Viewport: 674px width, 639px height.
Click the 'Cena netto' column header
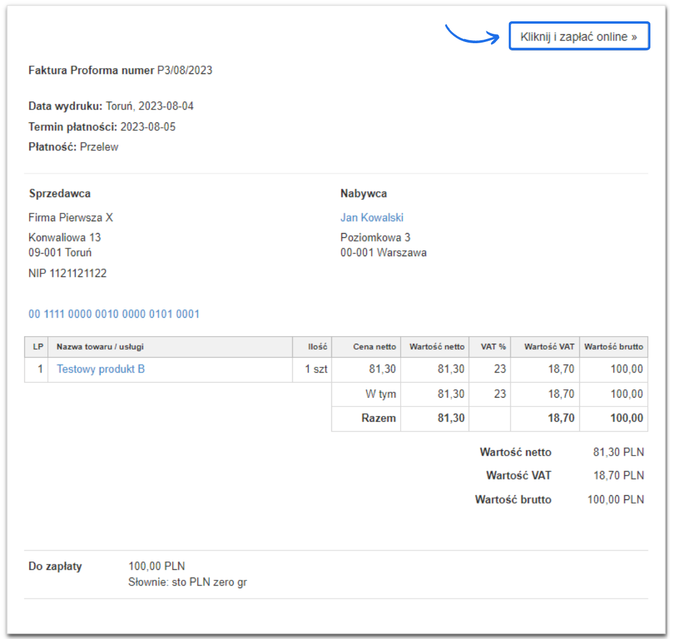tap(374, 347)
